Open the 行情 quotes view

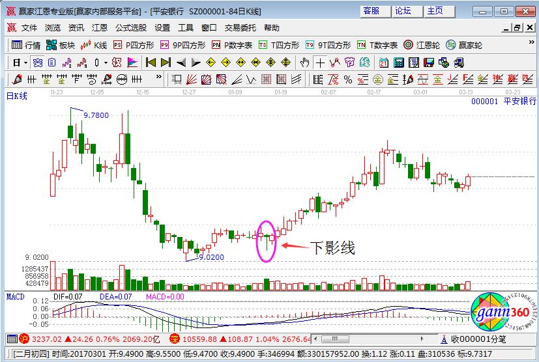(x=26, y=45)
